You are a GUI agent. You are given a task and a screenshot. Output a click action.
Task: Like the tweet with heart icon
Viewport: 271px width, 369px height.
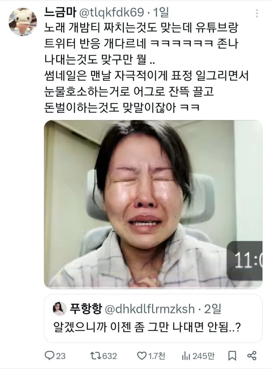coord(142,355)
